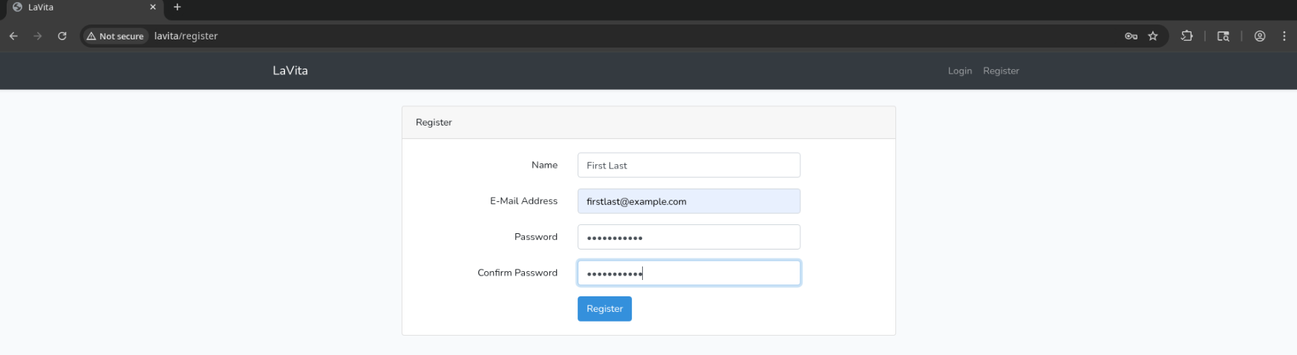Reload the LaVita register page
1297x355 pixels.
point(62,36)
